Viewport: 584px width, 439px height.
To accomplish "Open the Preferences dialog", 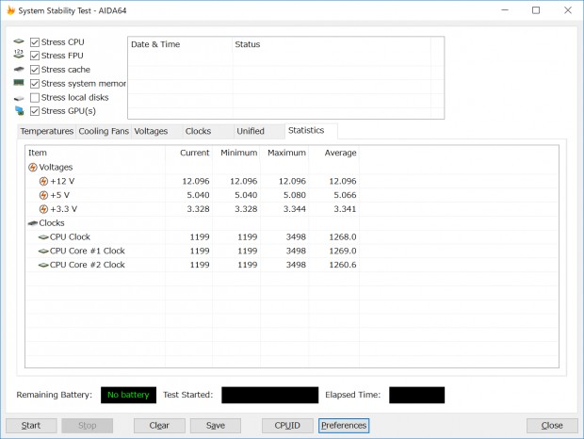I will point(344,426).
